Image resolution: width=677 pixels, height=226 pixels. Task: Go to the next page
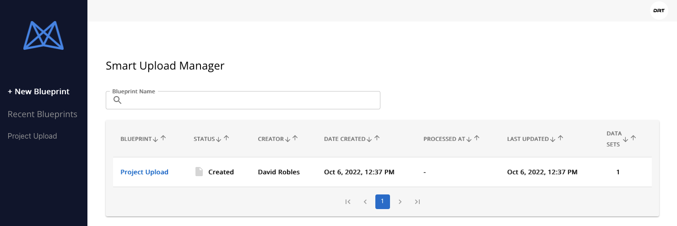pos(400,202)
